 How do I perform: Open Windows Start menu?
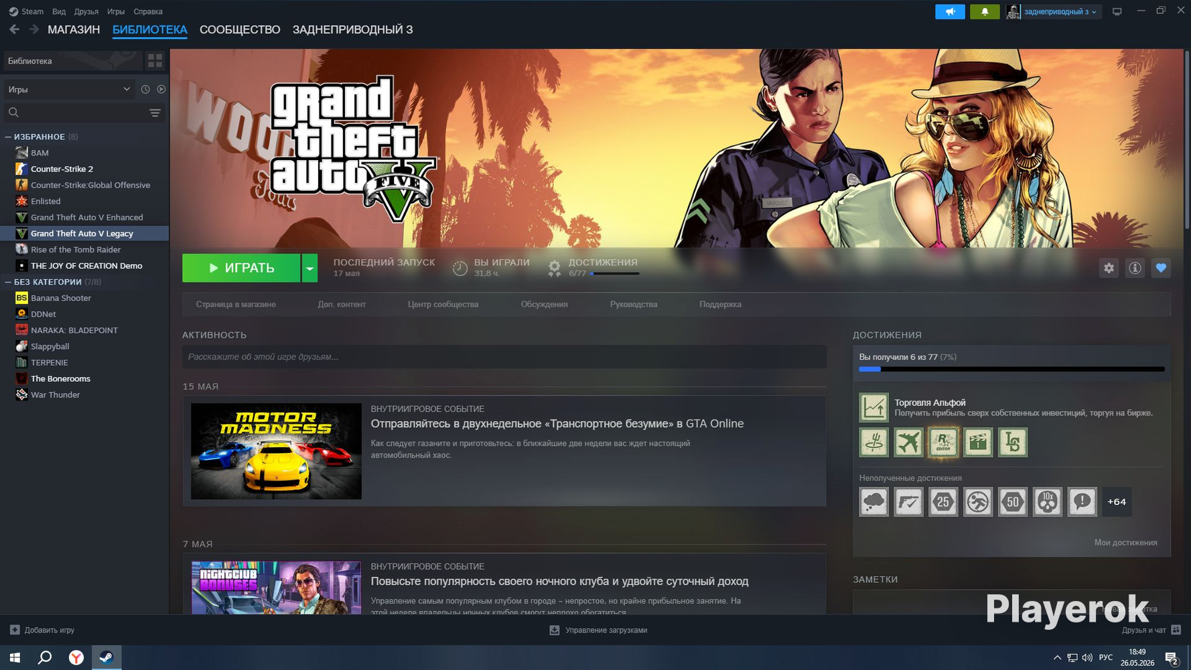[15, 657]
